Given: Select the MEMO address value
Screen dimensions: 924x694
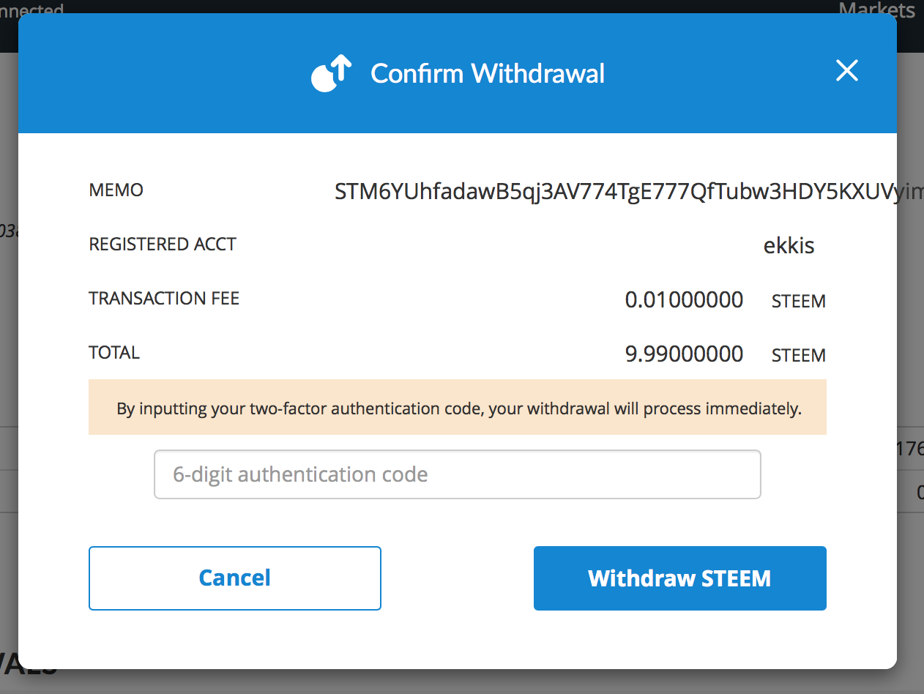Looking at the screenshot, I should point(615,192).
